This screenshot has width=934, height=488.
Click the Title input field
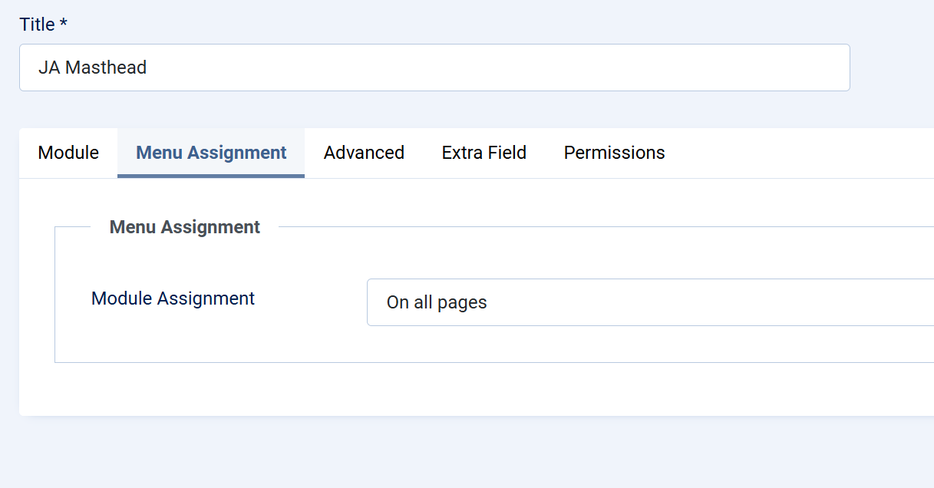(434, 68)
